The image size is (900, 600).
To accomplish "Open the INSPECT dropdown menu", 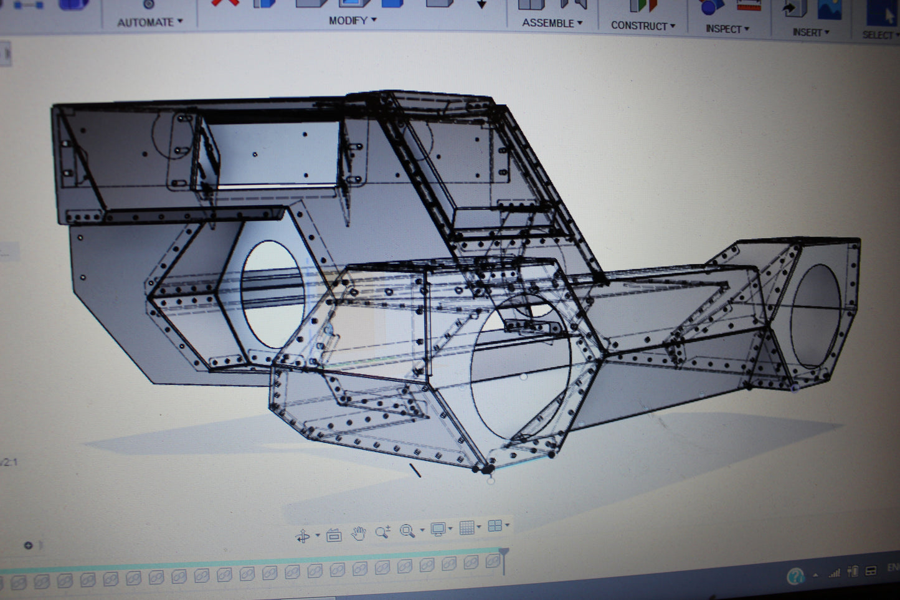I will point(727,29).
